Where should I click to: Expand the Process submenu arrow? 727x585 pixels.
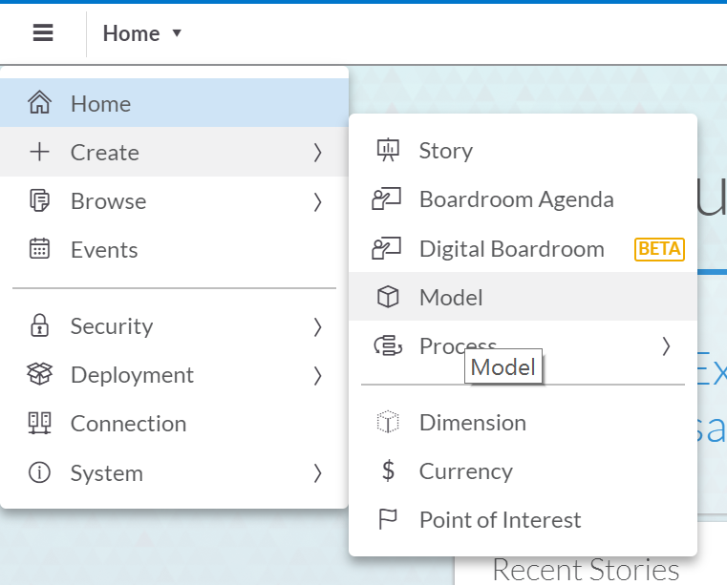[666, 346]
